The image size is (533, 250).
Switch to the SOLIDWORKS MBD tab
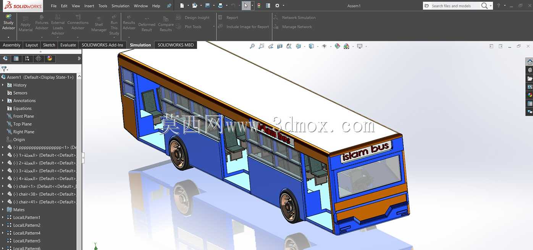pyautogui.click(x=176, y=45)
